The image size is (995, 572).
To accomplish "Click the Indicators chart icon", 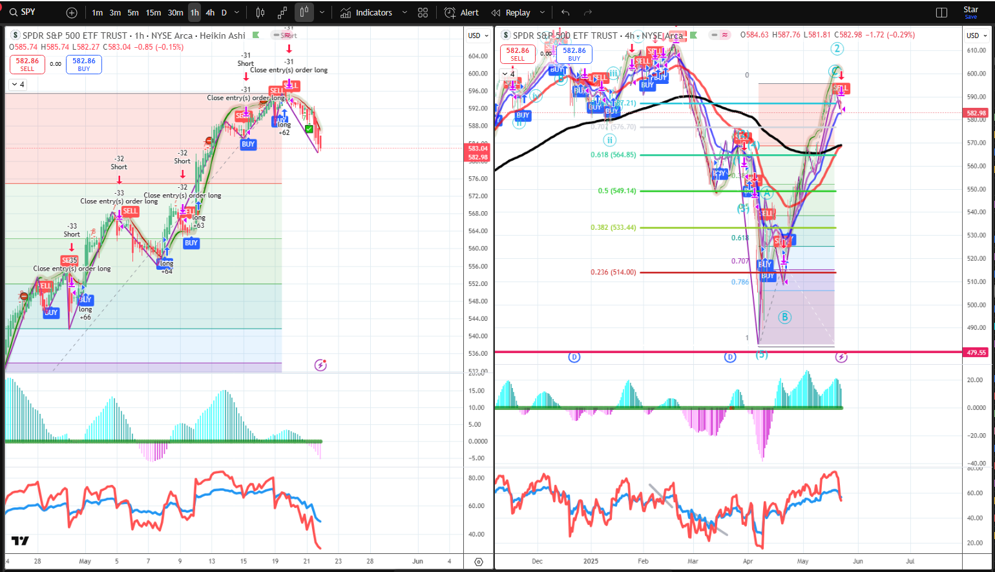I will [x=346, y=12].
